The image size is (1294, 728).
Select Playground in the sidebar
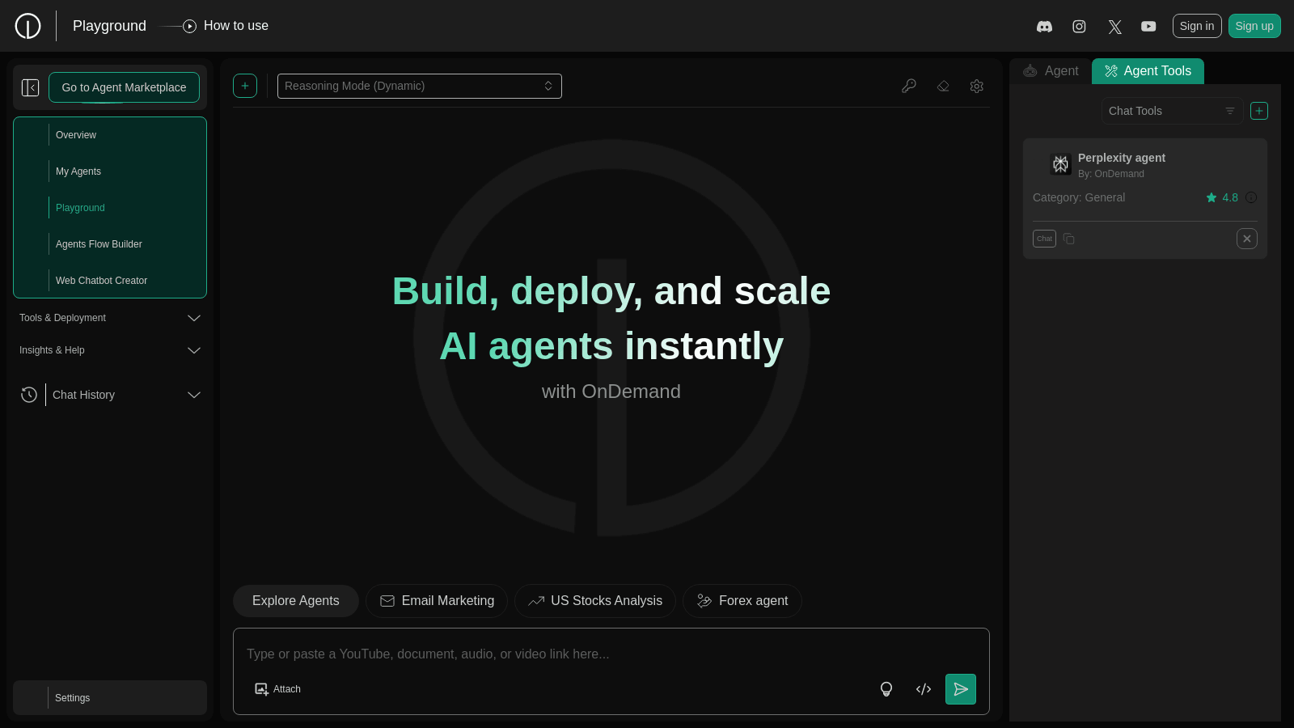click(x=80, y=208)
